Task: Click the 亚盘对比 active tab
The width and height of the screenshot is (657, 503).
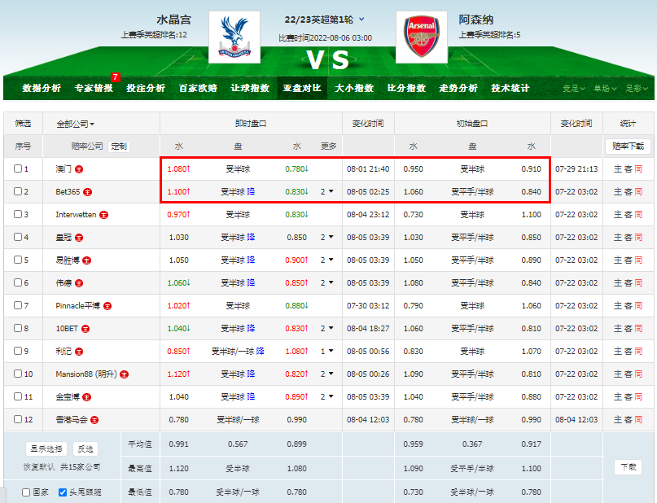Action: tap(302, 88)
